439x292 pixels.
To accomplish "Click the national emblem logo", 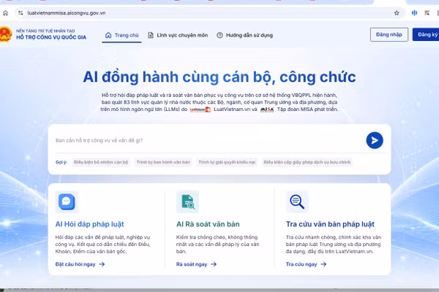I will (x=6, y=34).
